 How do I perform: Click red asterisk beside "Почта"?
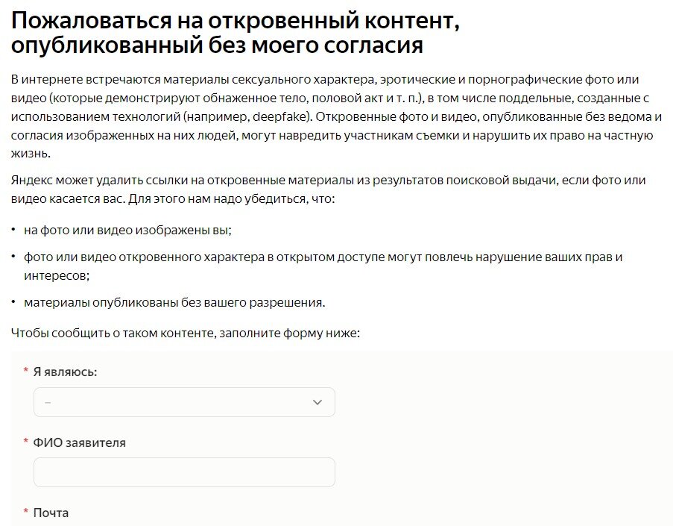click(x=26, y=511)
